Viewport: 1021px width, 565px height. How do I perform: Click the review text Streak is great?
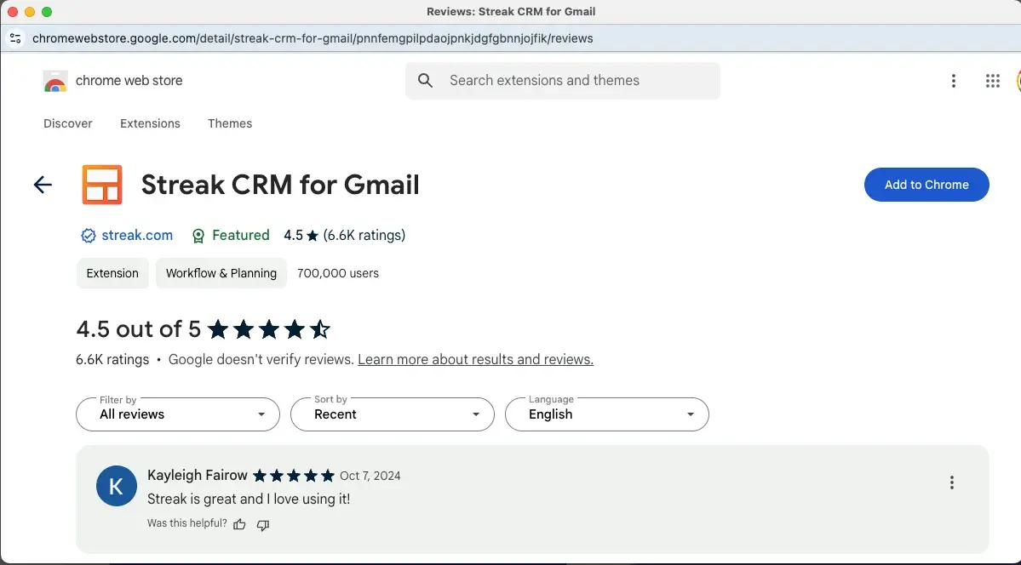[249, 499]
